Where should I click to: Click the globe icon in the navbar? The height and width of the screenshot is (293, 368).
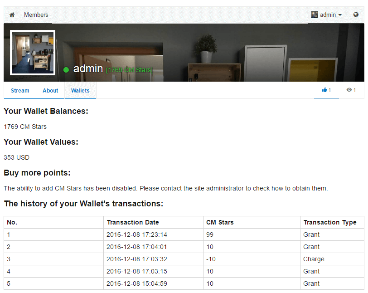(x=356, y=15)
